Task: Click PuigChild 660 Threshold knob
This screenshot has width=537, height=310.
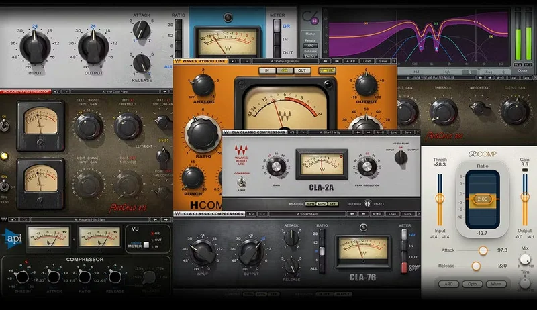Action: 444,111
